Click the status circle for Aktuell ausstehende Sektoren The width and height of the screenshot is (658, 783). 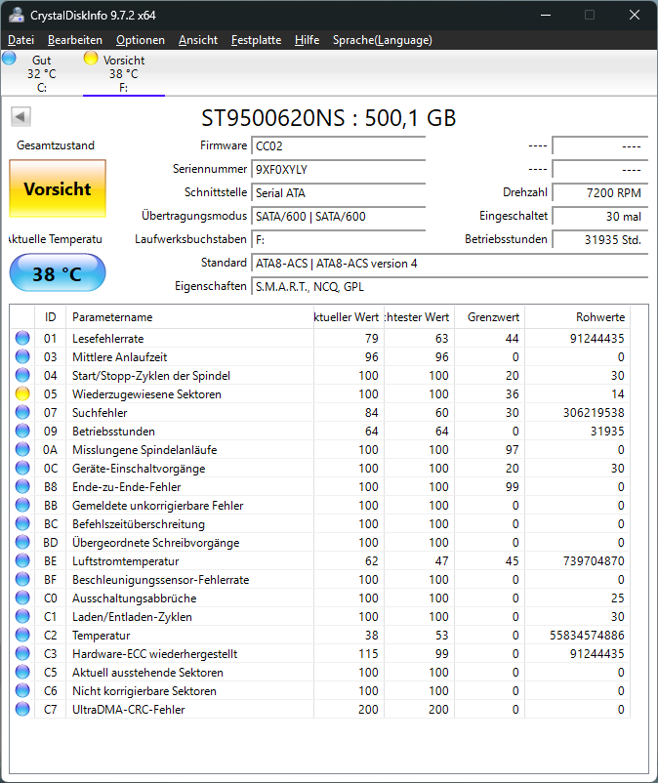pos(22,672)
